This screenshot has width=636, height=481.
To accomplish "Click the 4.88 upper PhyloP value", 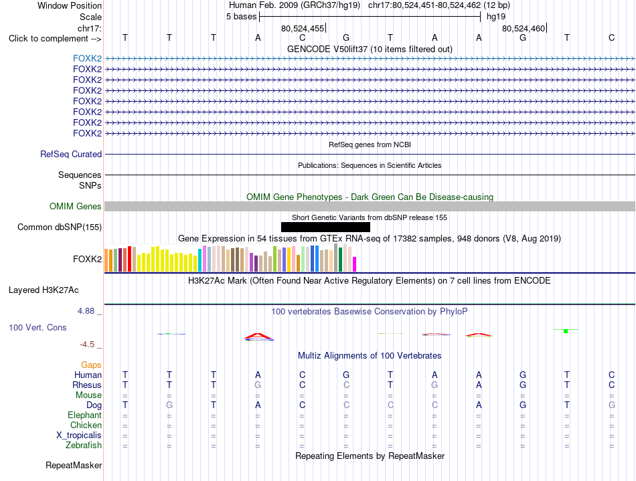I will (86, 311).
